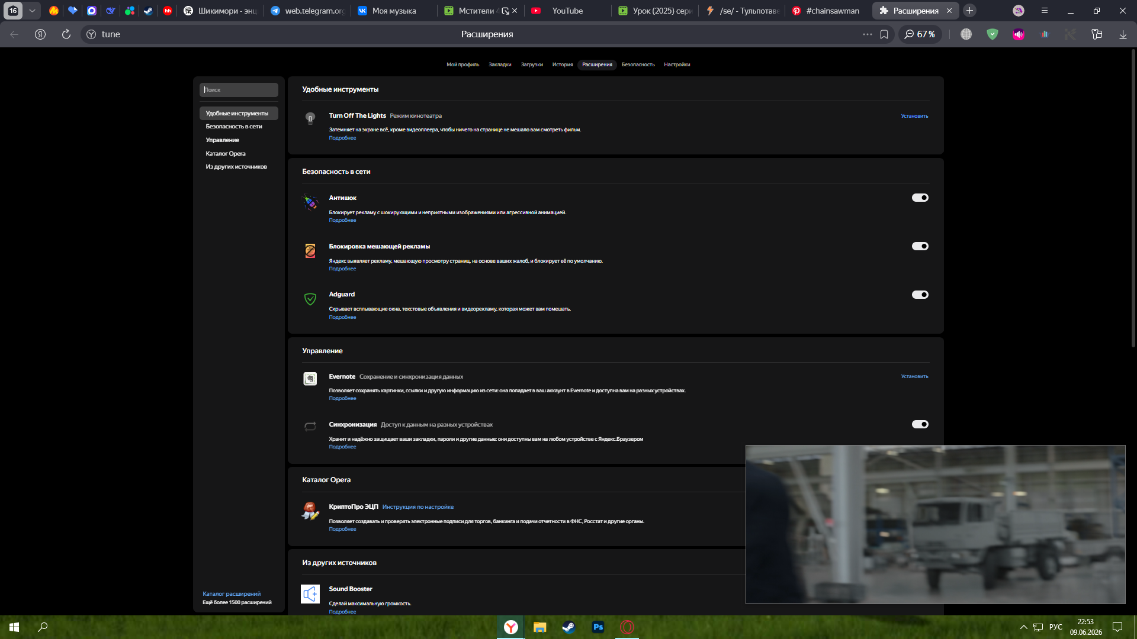This screenshot has height=639, width=1137.
Task: Reload the current page
Action: [x=66, y=34]
